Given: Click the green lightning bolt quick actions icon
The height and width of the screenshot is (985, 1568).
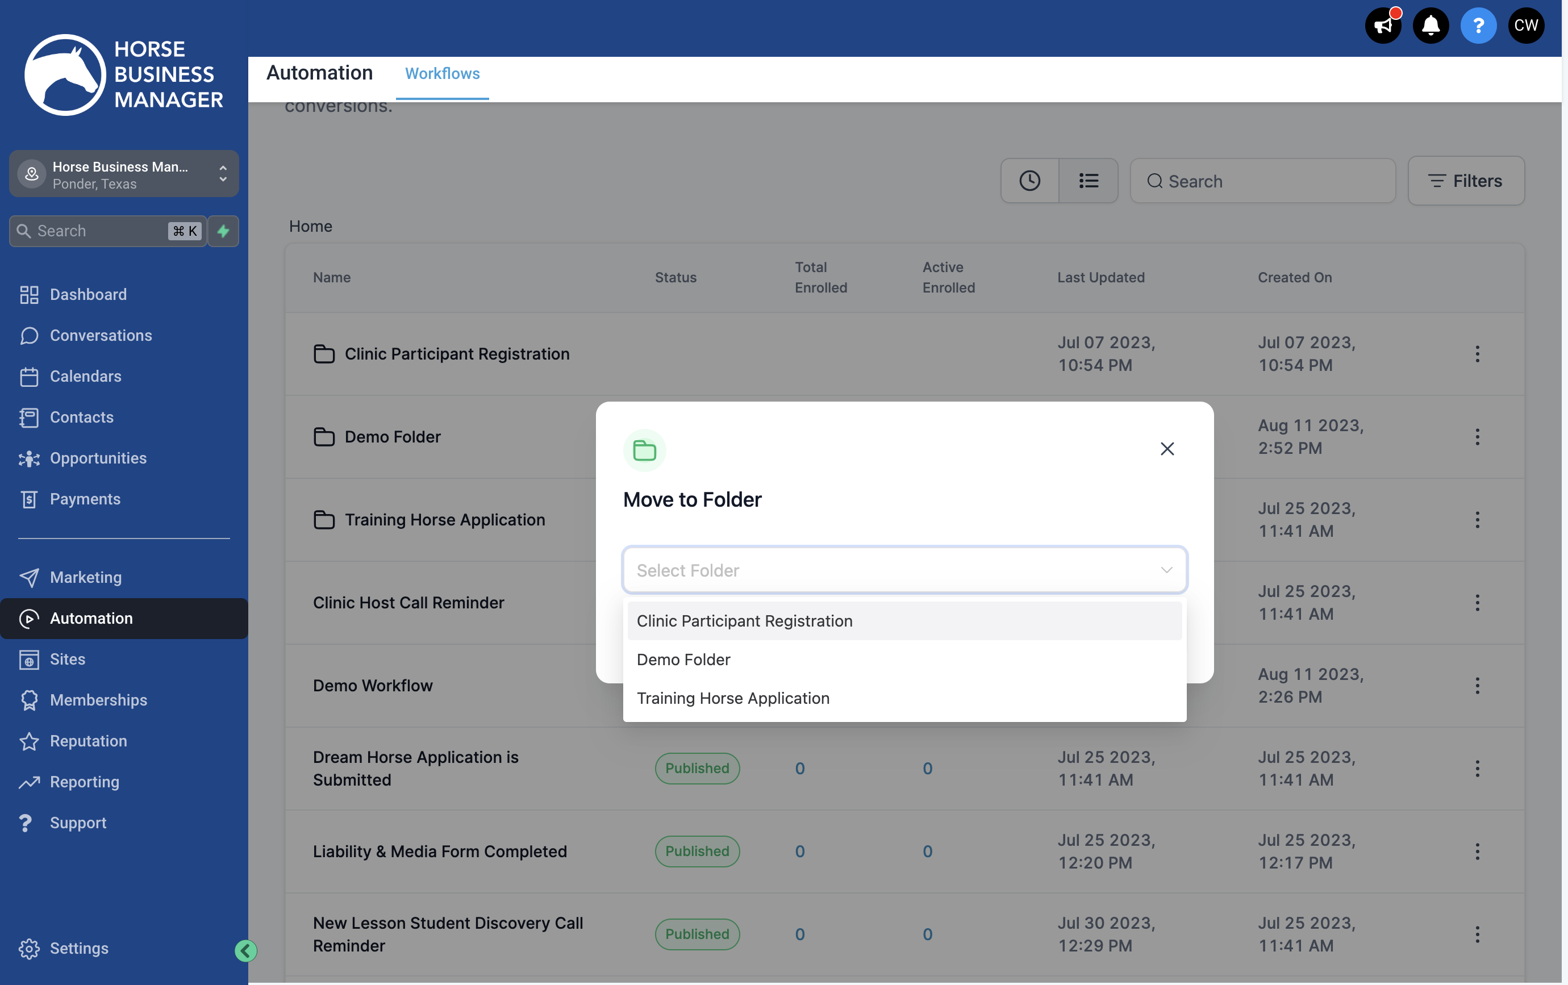Looking at the screenshot, I should coord(223,231).
